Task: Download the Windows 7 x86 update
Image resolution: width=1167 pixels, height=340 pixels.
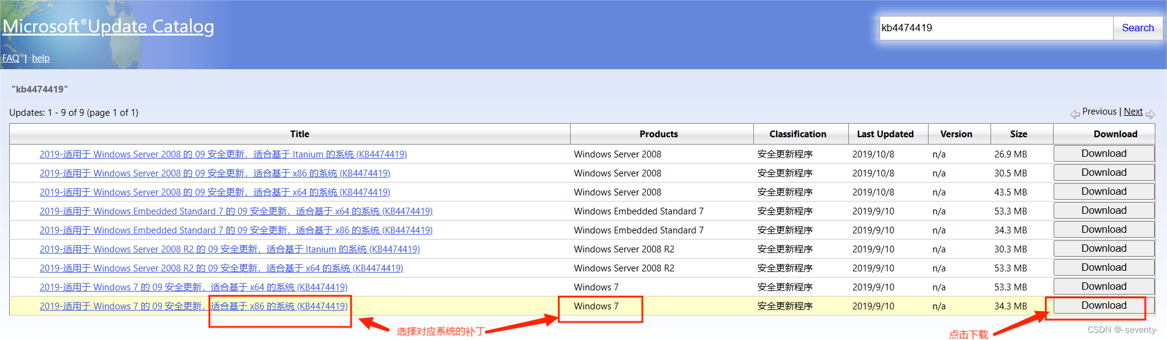Action: click(x=1103, y=306)
